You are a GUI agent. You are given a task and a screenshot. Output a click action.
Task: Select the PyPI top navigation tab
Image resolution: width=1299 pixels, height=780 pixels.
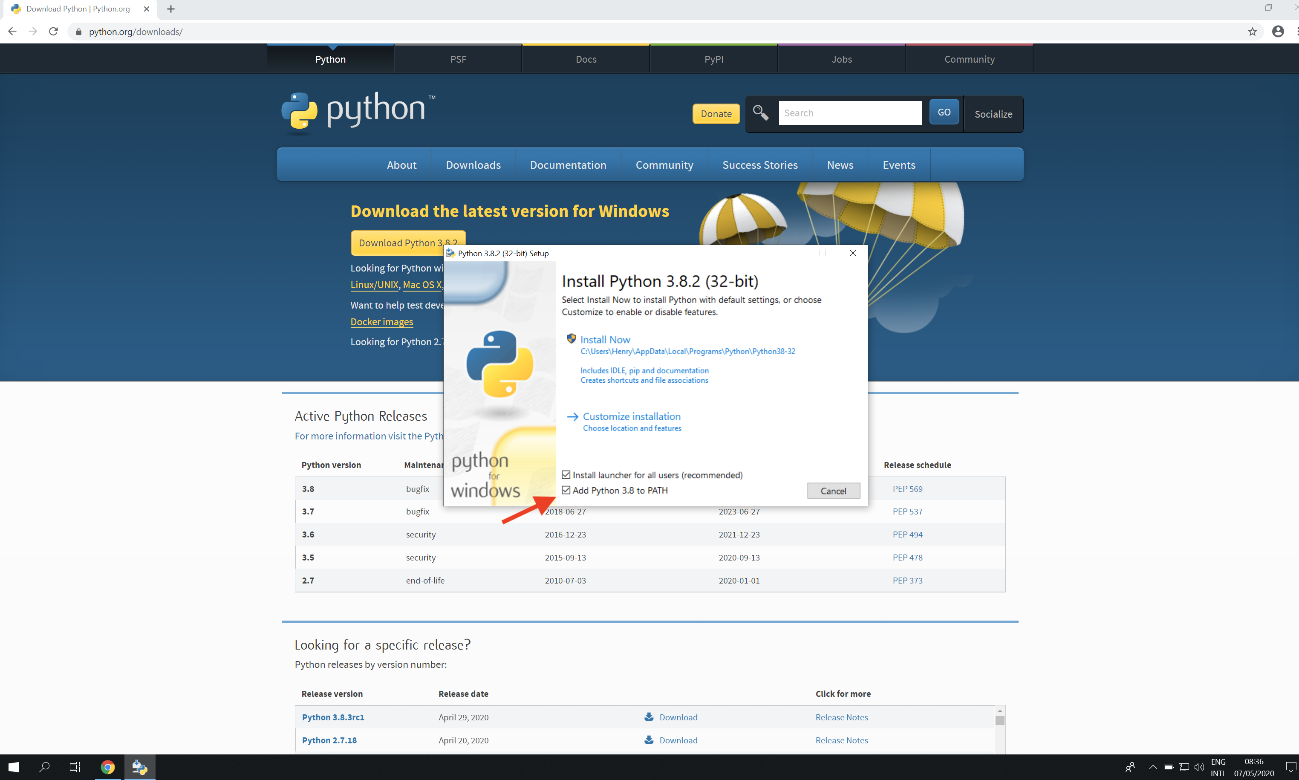pos(713,59)
